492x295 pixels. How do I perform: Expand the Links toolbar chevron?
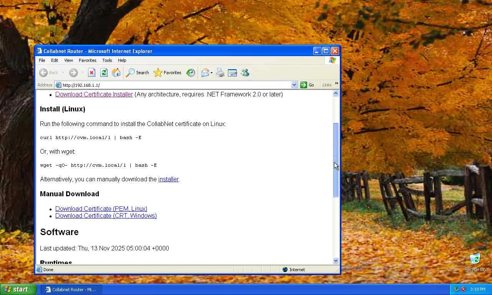click(337, 83)
